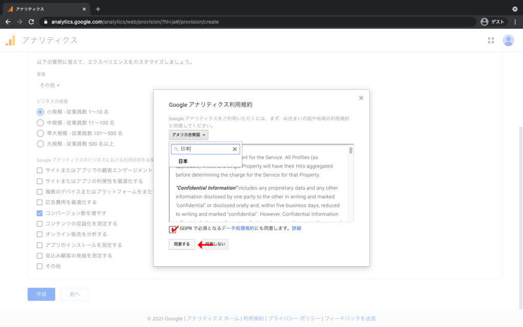The image size is (523, 327).
Task: Select the 大規模 500 名以上 radio option
Action: (40, 144)
